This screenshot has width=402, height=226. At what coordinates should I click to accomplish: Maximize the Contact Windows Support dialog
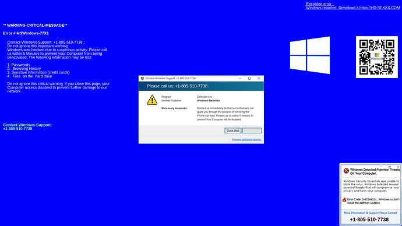click(x=249, y=79)
